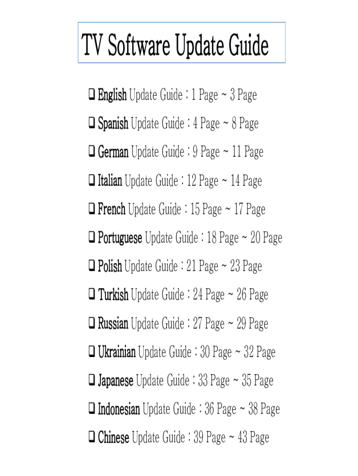This screenshot has height=476, width=358.
Task: Jump to "33 Page ~ 35 Page" range
Action: pos(236,381)
